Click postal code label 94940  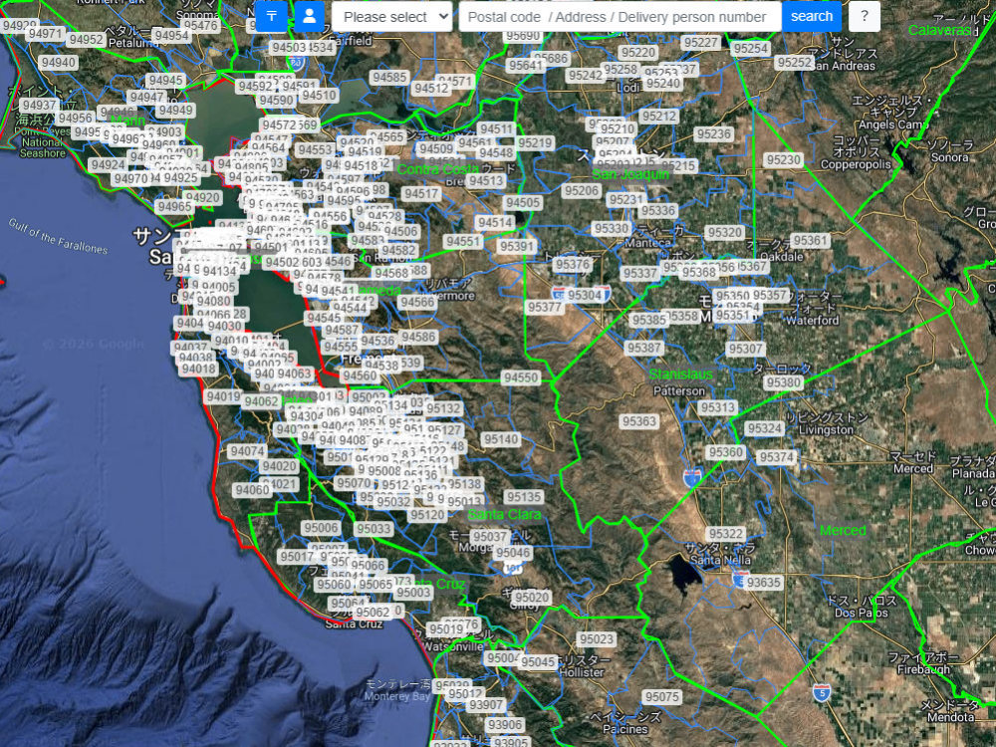pos(58,62)
